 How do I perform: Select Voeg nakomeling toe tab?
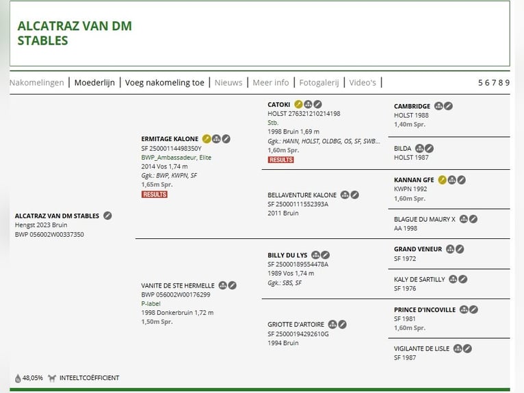(164, 83)
